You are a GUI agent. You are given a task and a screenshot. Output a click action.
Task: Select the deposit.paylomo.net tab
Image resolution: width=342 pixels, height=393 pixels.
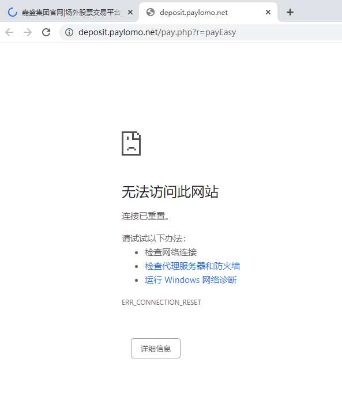point(208,12)
